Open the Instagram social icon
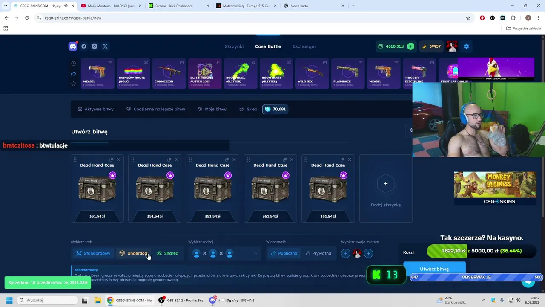 coord(95,46)
